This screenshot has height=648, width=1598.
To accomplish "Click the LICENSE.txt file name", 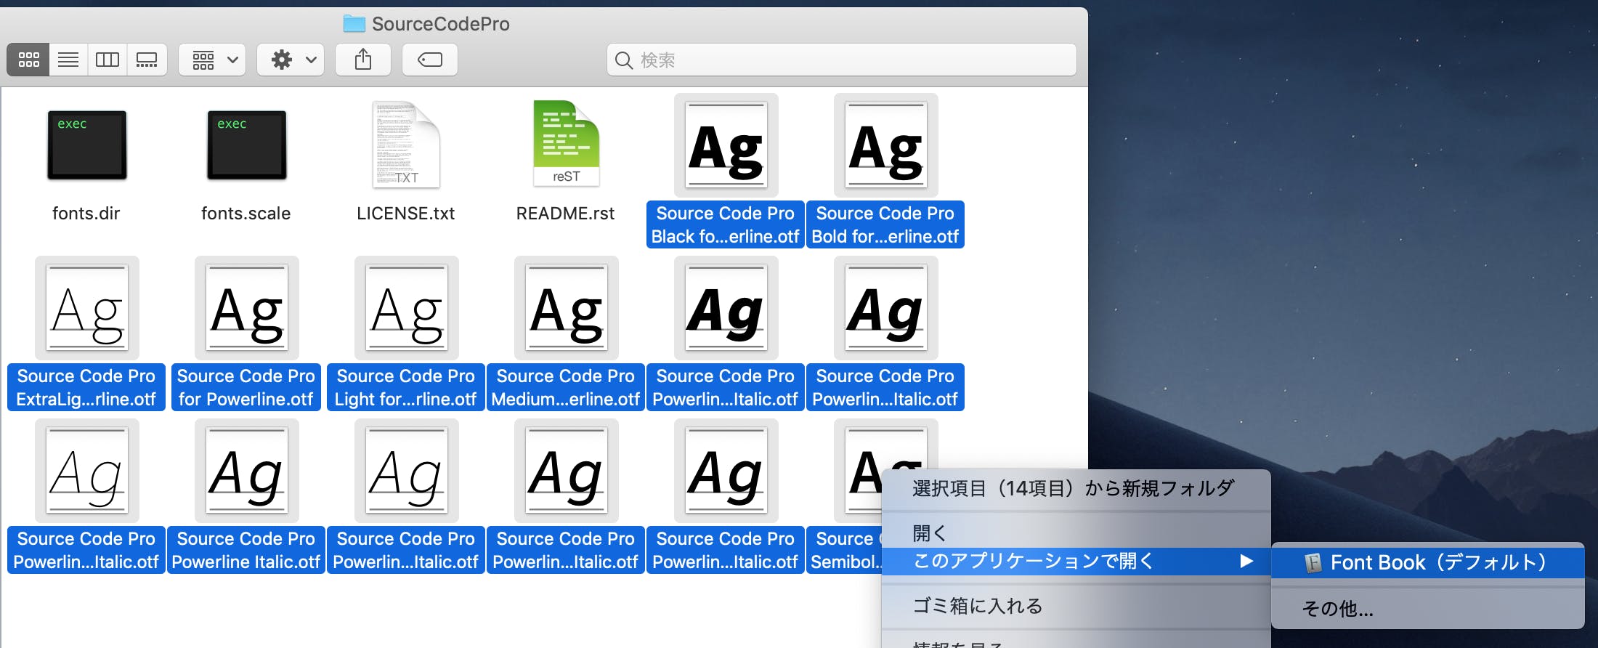I will click(x=406, y=214).
